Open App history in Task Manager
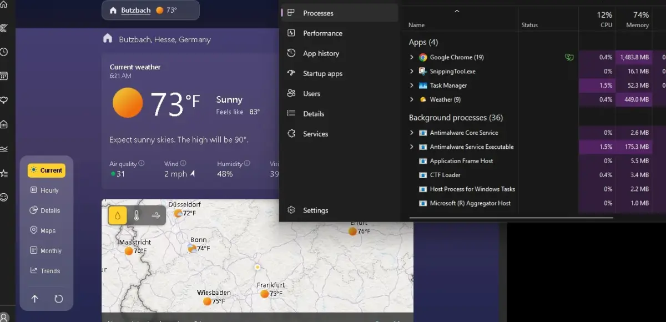Image resolution: width=666 pixels, height=322 pixels. [x=340, y=53]
